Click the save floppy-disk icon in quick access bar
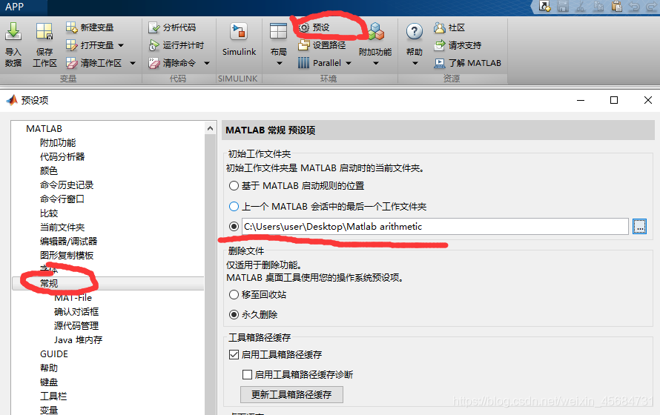The image size is (660, 415). pyautogui.click(x=563, y=7)
